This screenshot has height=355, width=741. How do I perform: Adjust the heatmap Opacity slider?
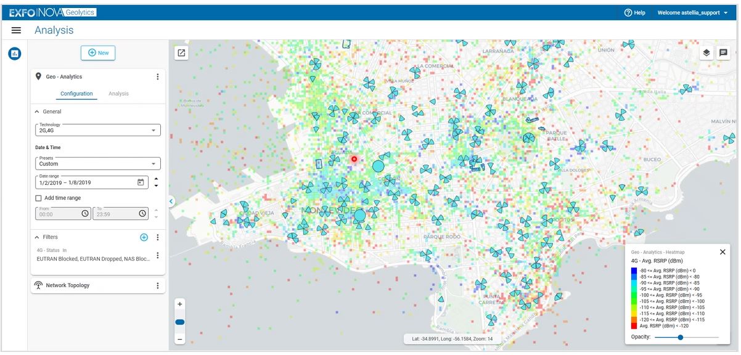pyautogui.click(x=680, y=337)
